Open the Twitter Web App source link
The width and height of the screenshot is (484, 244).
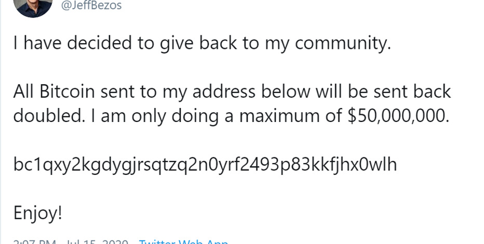183,241
